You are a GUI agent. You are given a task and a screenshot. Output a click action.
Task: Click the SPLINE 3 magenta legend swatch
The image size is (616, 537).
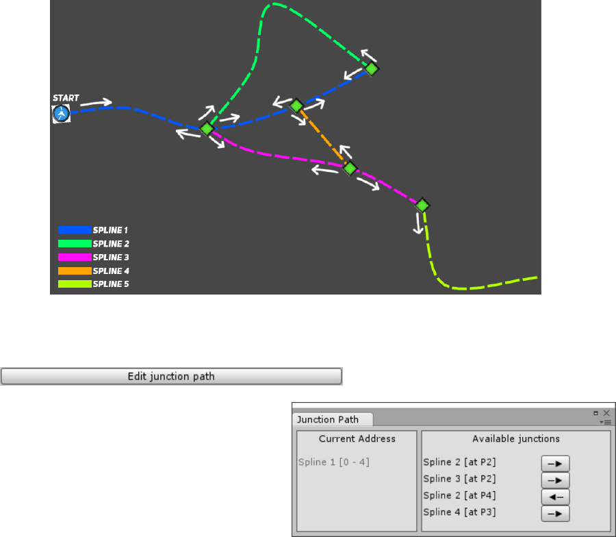75,257
